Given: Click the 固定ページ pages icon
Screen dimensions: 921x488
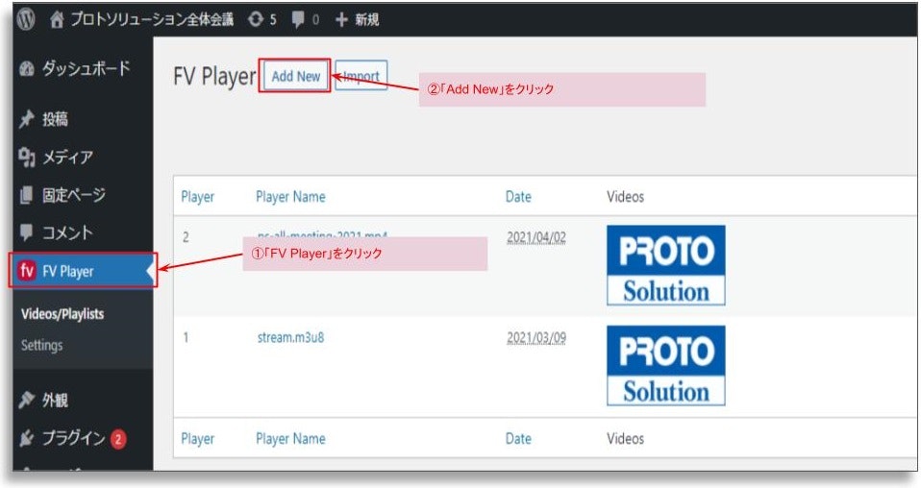Looking at the screenshot, I should 26,194.
